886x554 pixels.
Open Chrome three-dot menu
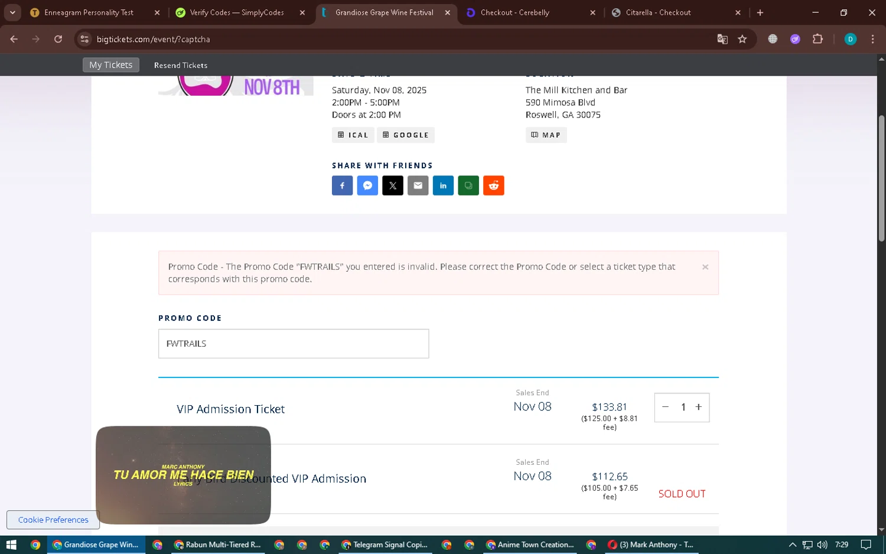[x=872, y=39]
